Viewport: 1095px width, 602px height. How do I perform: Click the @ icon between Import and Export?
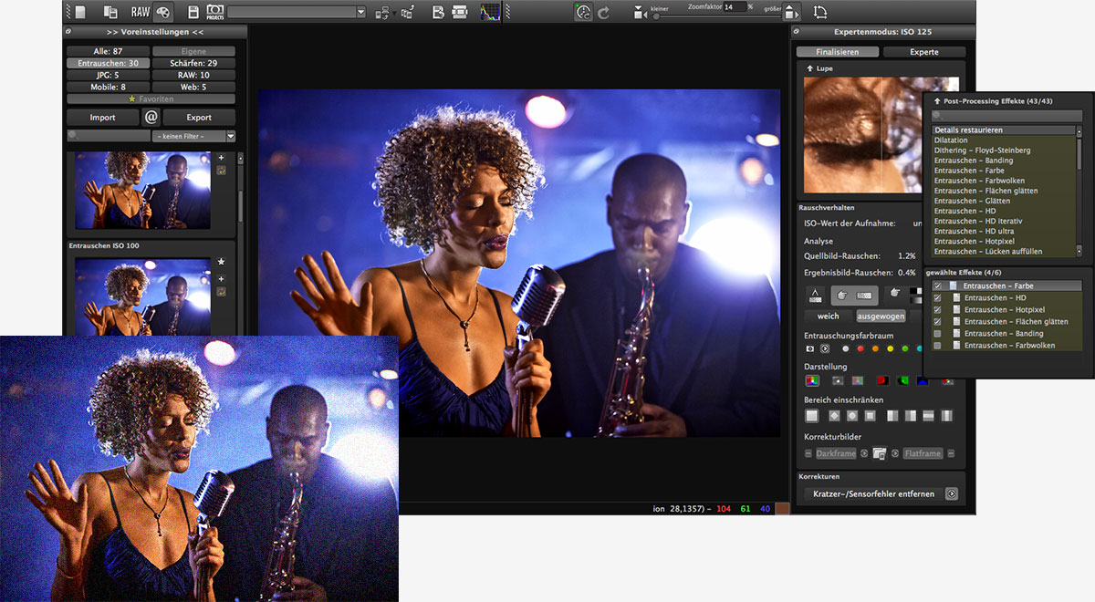click(x=151, y=117)
